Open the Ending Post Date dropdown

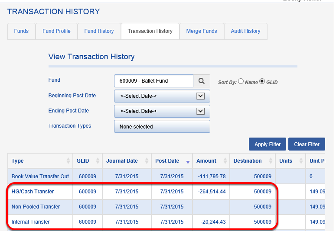[x=162, y=111]
